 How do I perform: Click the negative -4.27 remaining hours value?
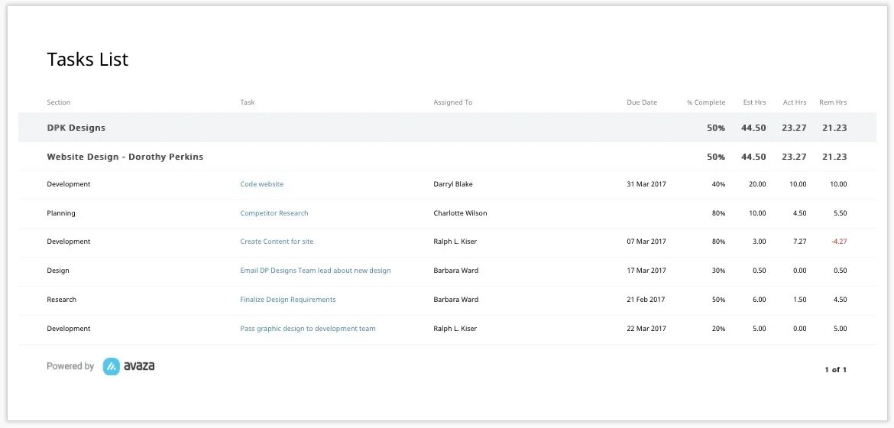(838, 242)
